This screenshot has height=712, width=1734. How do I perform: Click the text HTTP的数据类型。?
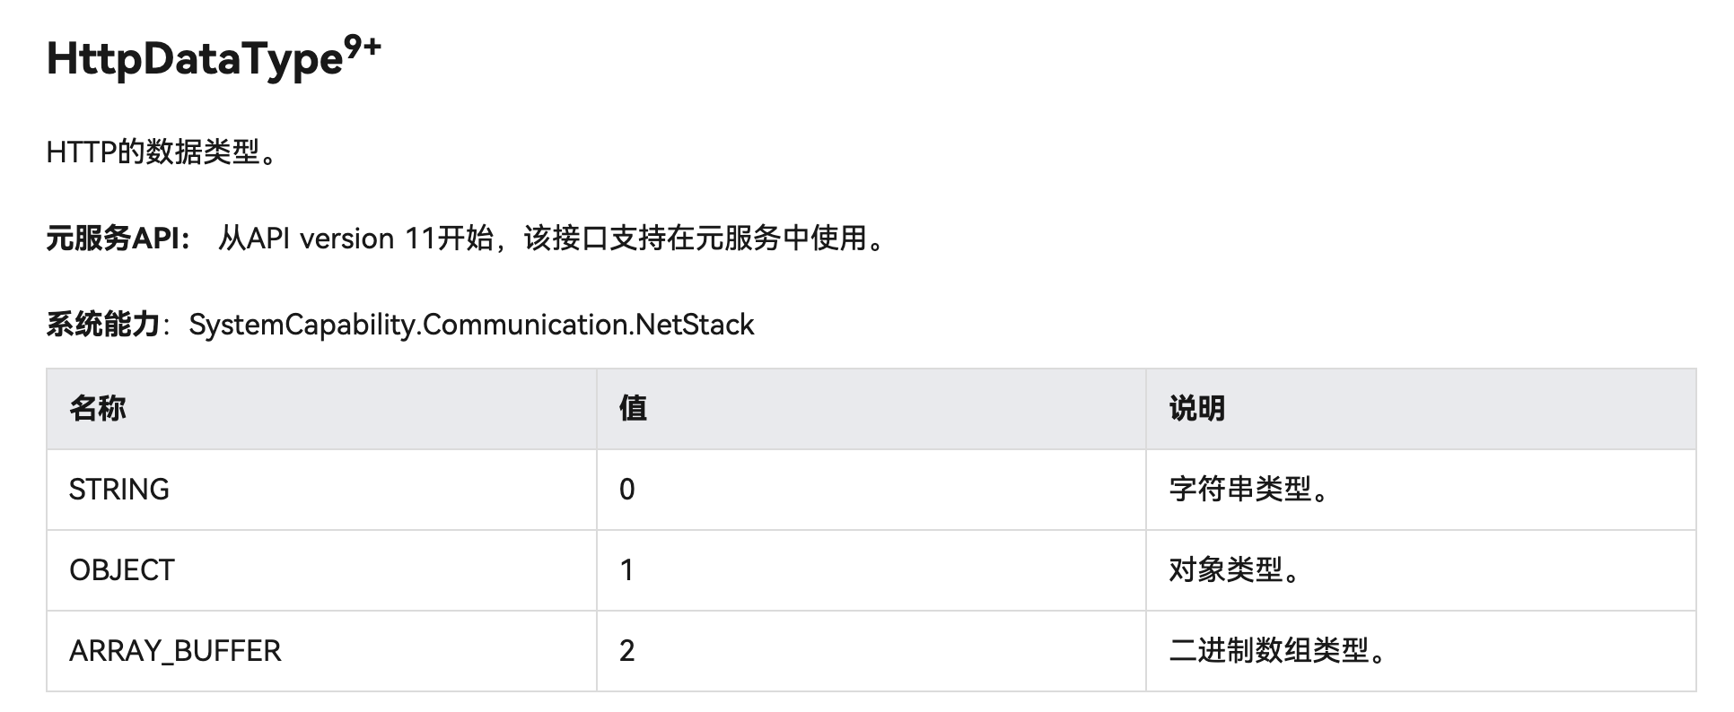pos(162,152)
